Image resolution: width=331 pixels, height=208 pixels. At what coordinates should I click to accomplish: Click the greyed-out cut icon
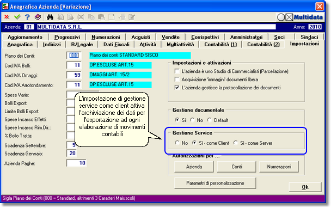click(x=81, y=17)
